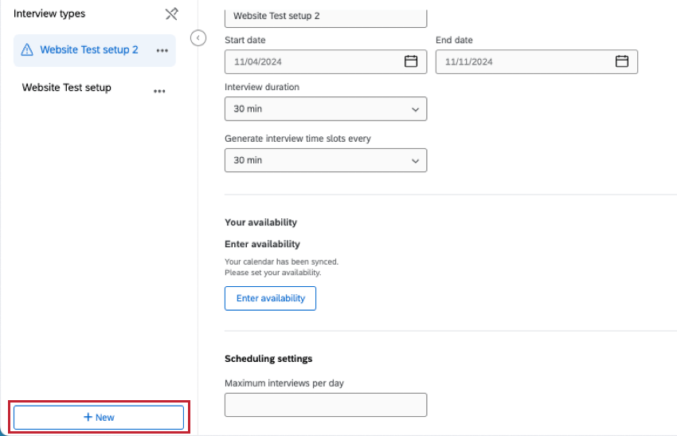Open options menu for Website Test setup

(159, 91)
